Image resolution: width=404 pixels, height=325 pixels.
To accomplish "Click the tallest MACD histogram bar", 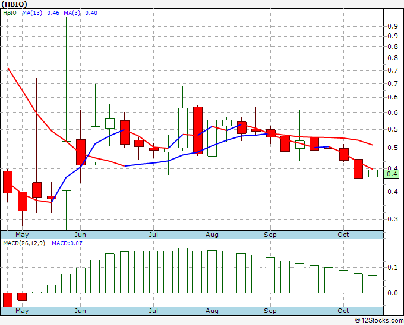I will tap(183, 270).
